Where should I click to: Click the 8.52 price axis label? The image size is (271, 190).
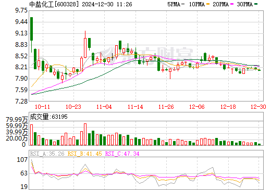[x=21, y=56]
